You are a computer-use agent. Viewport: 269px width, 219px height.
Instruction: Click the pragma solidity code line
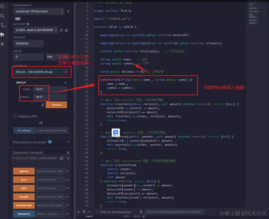(x=113, y=11)
